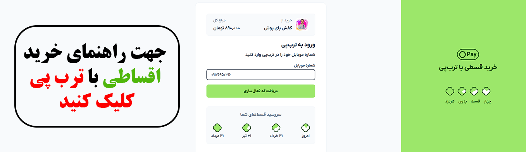Click the clover icon above "کارمزد"
Viewport: 526px width, 152px height.
(x=449, y=92)
